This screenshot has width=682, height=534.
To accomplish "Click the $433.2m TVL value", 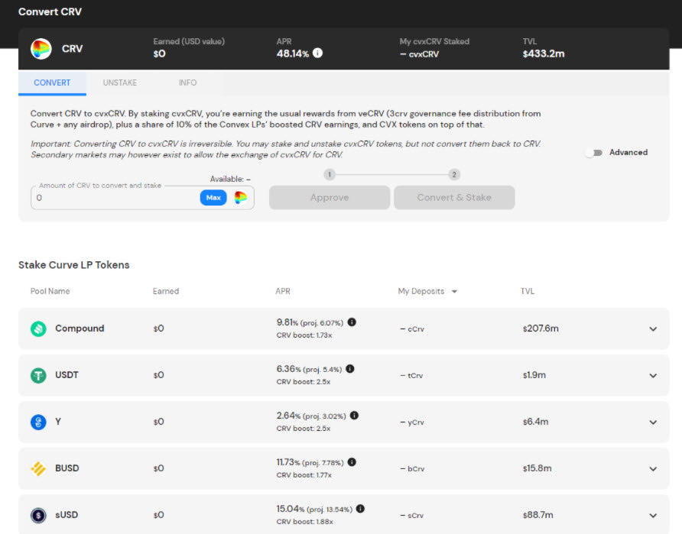I will click(544, 54).
